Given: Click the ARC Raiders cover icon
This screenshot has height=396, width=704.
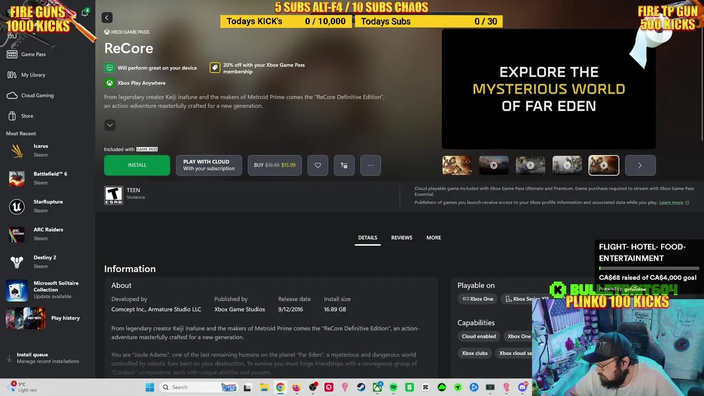Looking at the screenshot, I should (x=17, y=234).
